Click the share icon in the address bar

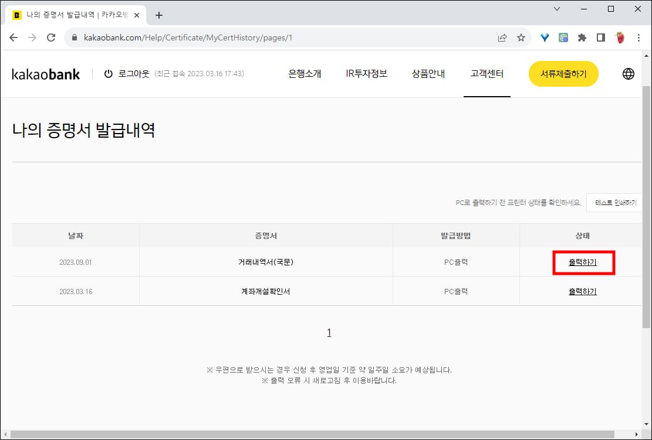pyautogui.click(x=502, y=37)
